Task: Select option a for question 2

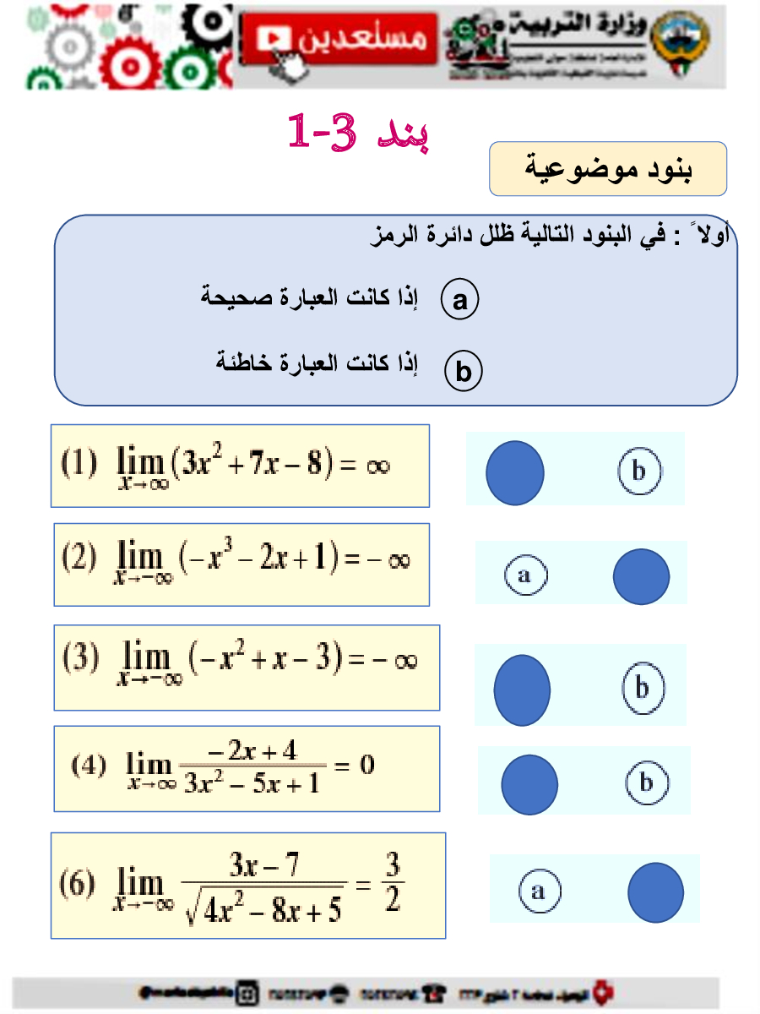Action: point(525,575)
